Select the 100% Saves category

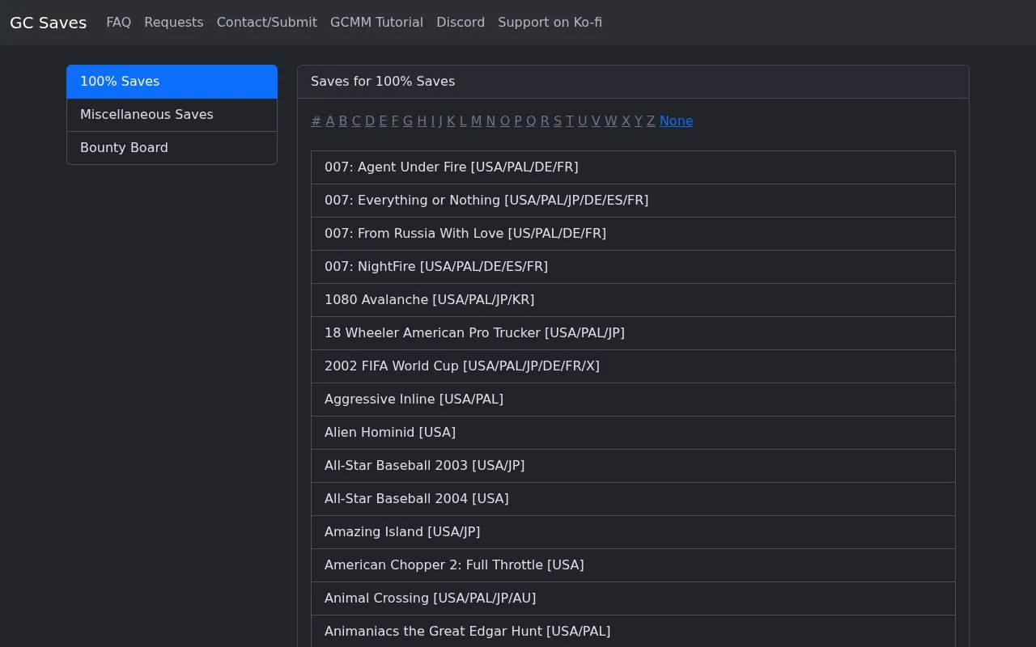172,82
